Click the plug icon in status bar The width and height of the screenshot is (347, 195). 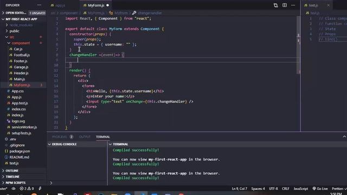40,188
